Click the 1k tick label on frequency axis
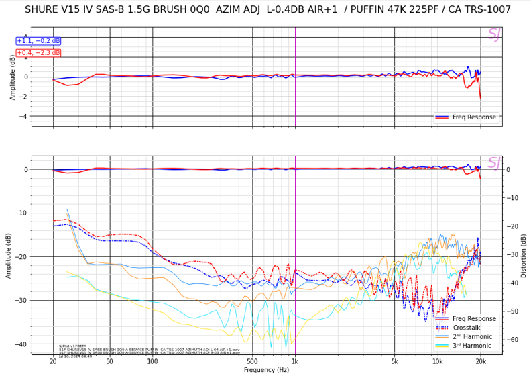This screenshot has height=384, width=531. point(295,361)
